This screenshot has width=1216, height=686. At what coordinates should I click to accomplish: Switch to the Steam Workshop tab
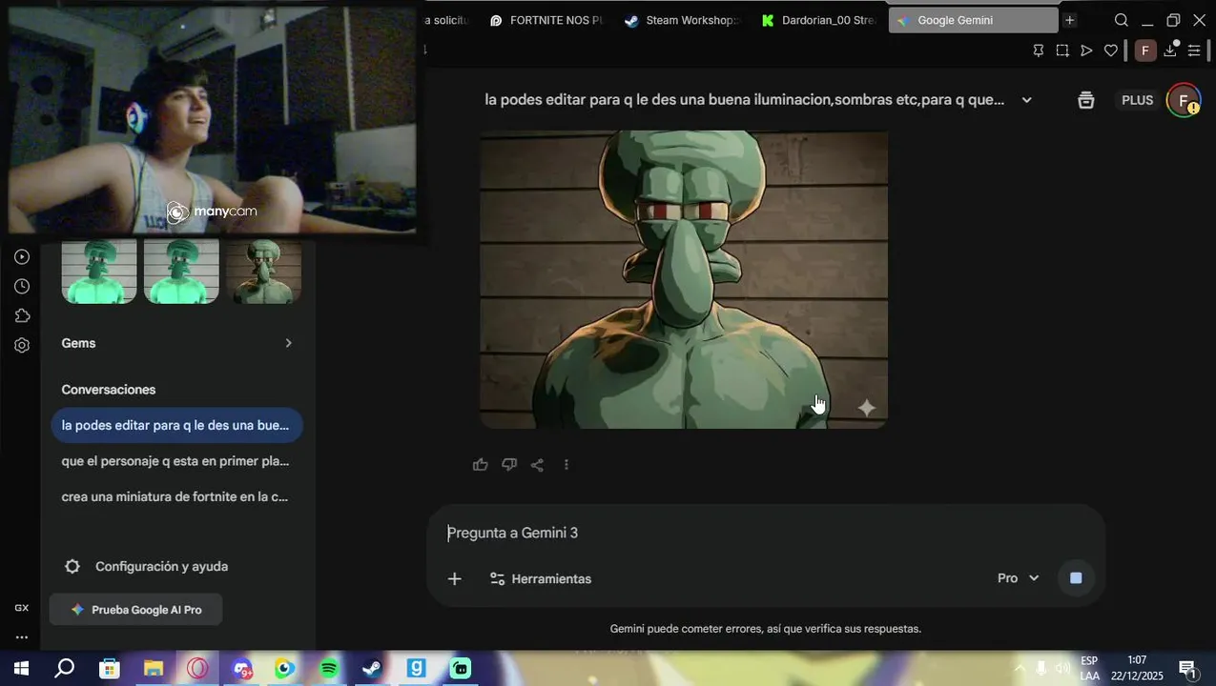[682, 20]
